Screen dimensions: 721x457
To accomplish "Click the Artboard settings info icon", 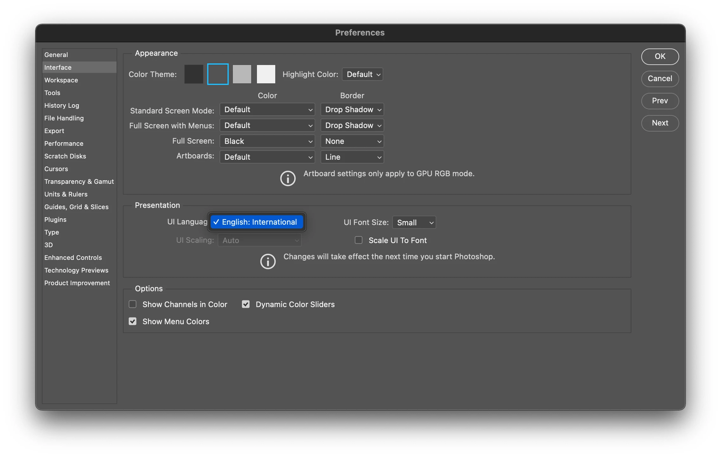I will 288,178.
